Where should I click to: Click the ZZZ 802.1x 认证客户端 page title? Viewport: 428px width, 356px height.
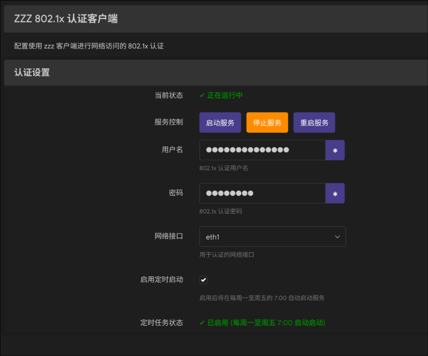66,19
